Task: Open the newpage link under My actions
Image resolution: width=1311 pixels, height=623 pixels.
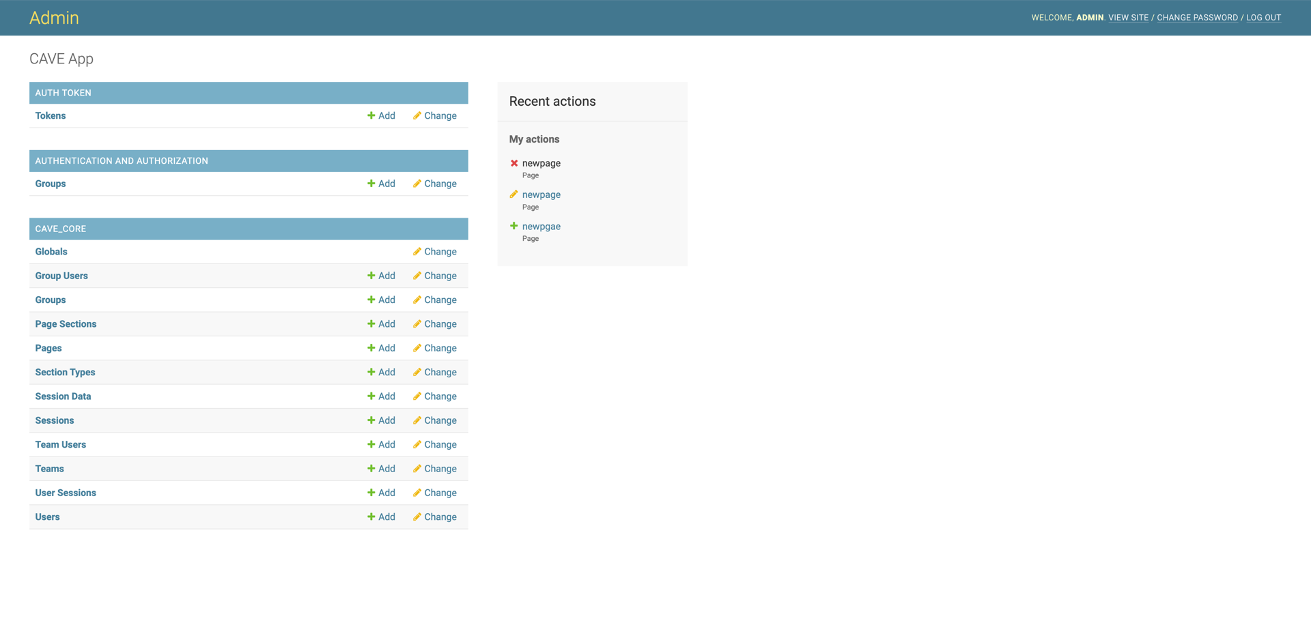Action: coord(541,194)
